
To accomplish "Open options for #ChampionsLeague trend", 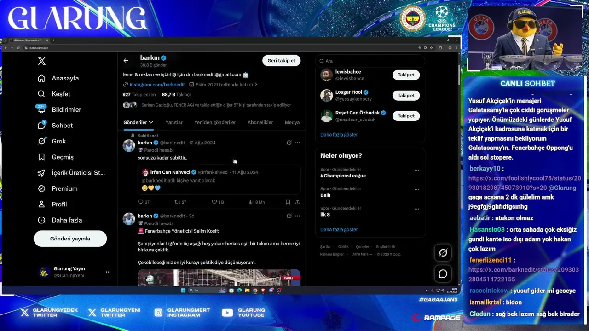I will 417,170.
